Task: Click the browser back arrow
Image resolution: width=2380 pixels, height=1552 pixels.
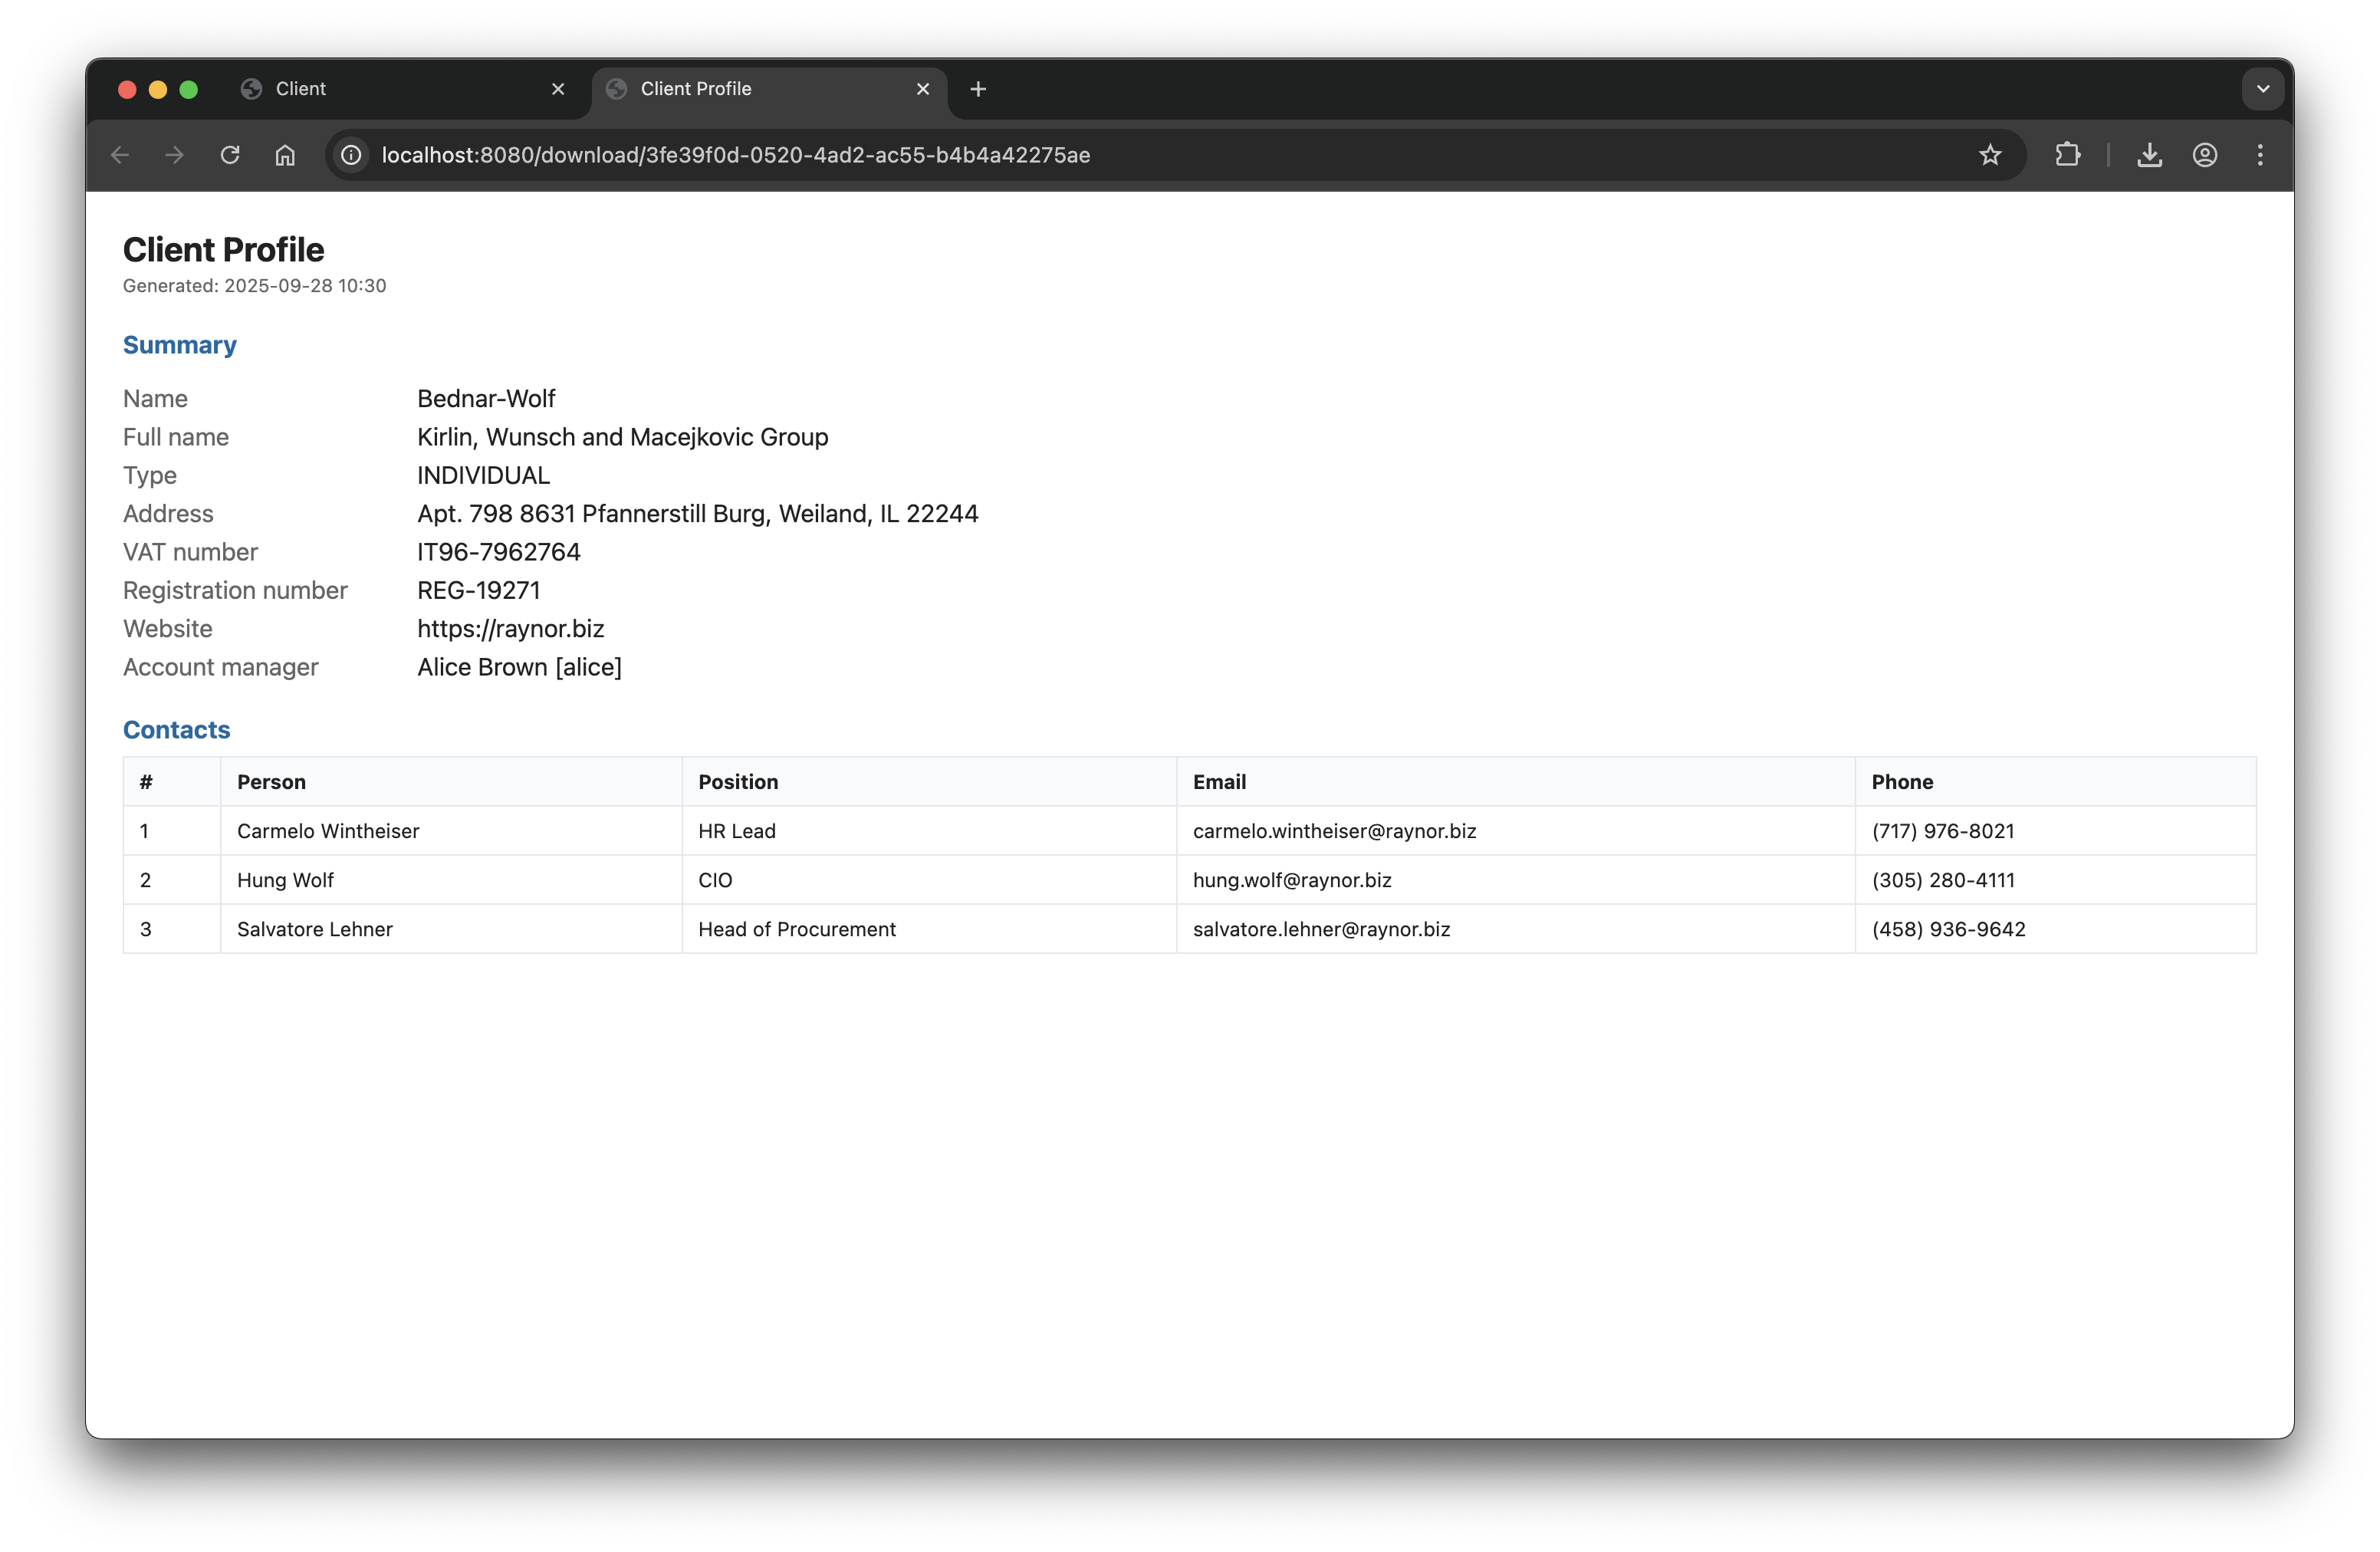Action: point(120,155)
